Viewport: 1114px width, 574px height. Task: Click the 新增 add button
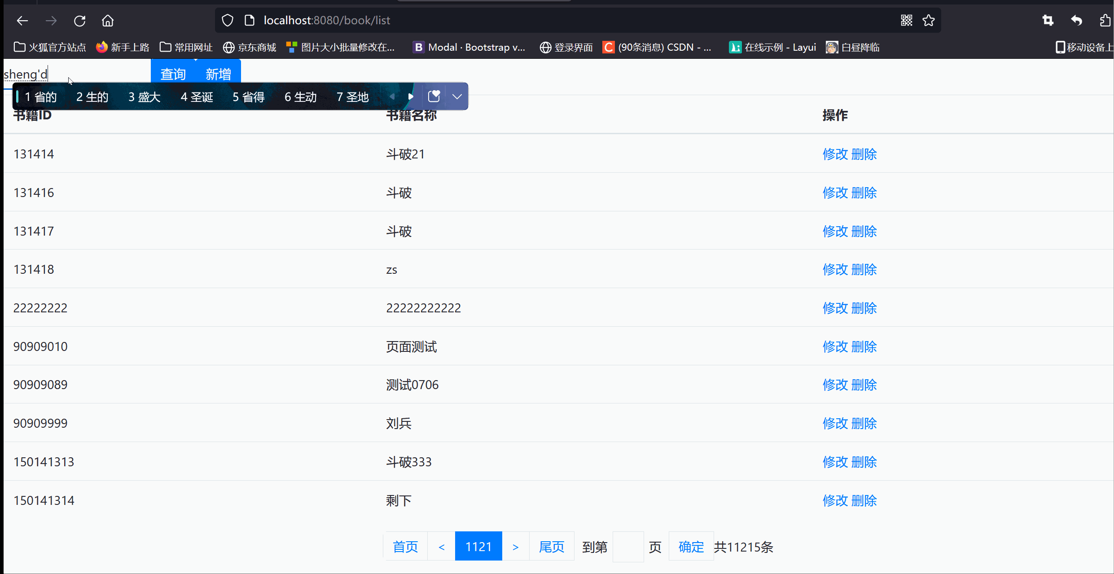click(x=218, y=74)
